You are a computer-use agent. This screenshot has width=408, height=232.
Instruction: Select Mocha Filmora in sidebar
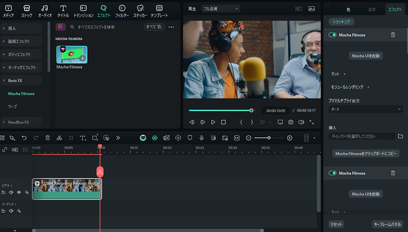(21, 94)
